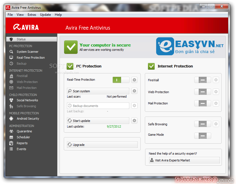Click the PC Protection green checkmark

(70, 66)
